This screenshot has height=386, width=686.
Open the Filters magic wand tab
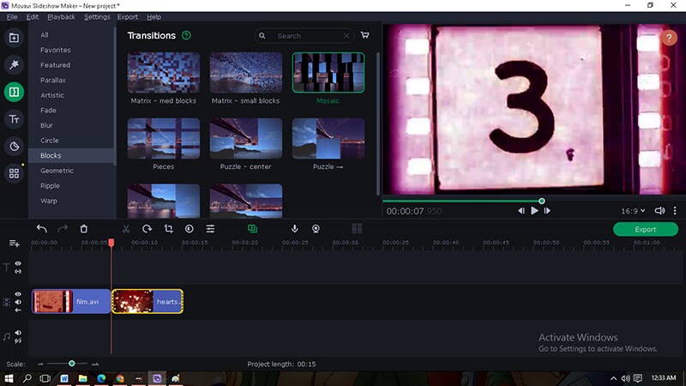pos(14,65)
